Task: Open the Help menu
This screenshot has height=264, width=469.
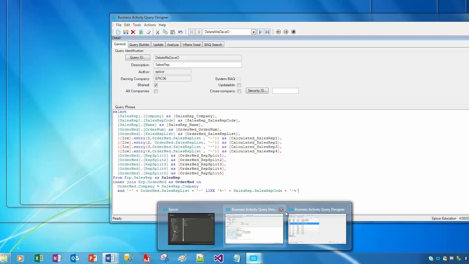Action: [162, 25]
